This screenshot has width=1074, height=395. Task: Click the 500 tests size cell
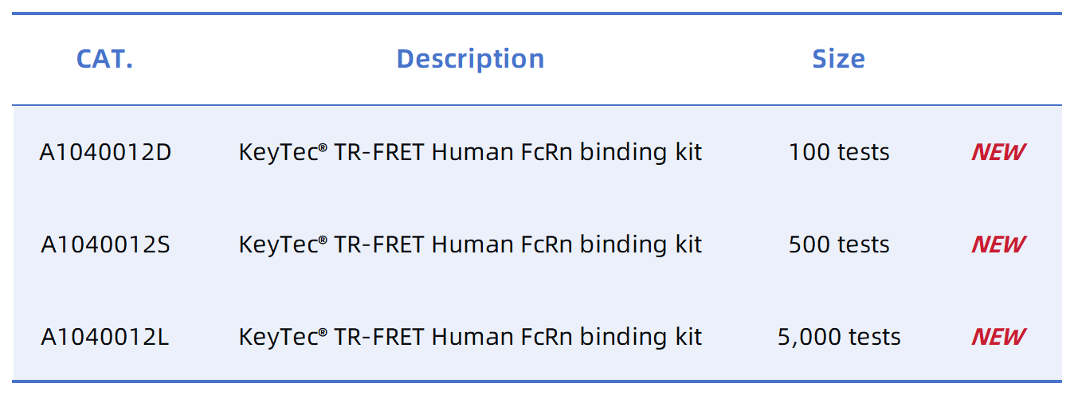[839, 244]
